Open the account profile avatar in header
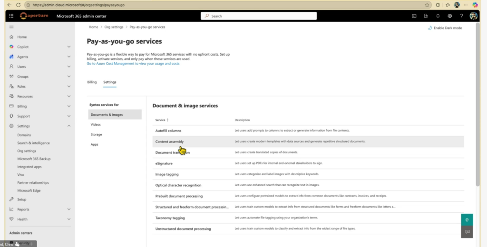Screen dimensions: 487x247 (473, 16)
